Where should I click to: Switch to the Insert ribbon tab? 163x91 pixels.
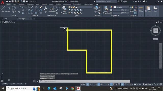click(x=15, y=4)
